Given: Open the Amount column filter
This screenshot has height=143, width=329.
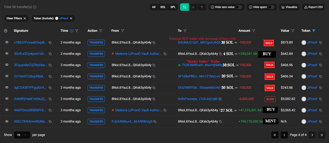Looking at the screenshot, I should click(254, 31).
